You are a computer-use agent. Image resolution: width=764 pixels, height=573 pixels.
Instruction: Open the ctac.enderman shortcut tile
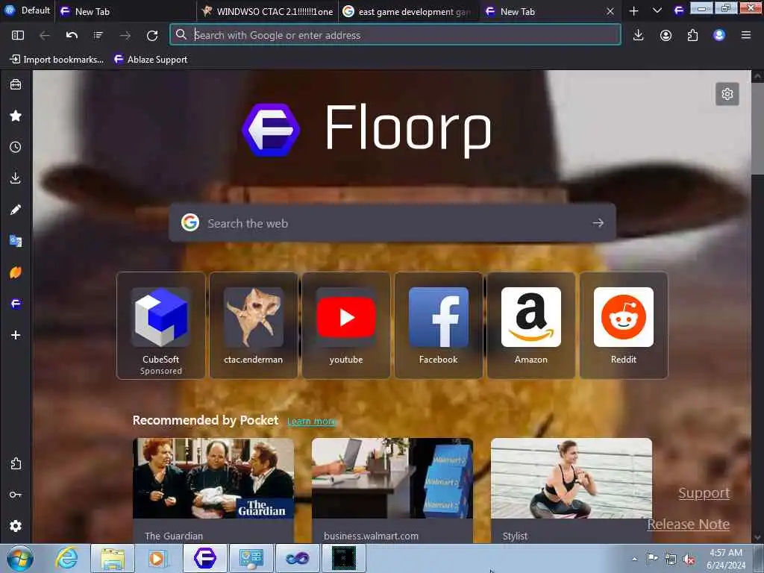click(x=254, y=325)
